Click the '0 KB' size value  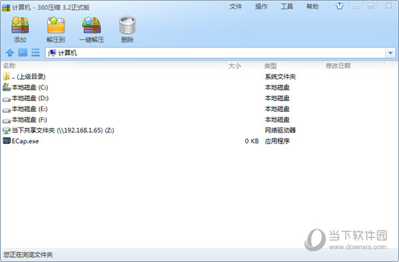coord(251,141)
